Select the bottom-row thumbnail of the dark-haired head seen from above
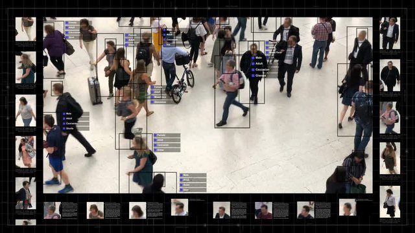415x233 pixels. [137, 210]
